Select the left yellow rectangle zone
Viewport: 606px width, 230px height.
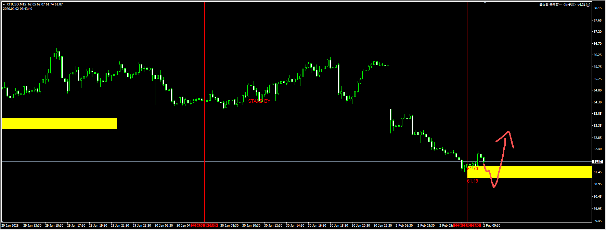coord(59,124)
